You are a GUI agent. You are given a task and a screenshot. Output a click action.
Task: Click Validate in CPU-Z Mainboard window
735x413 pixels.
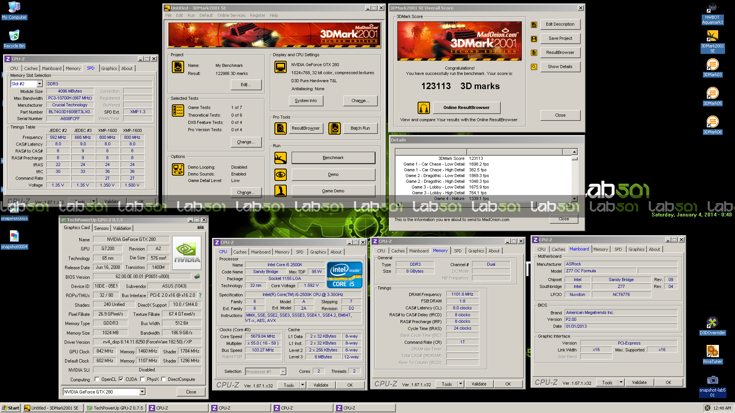(639, 382)
